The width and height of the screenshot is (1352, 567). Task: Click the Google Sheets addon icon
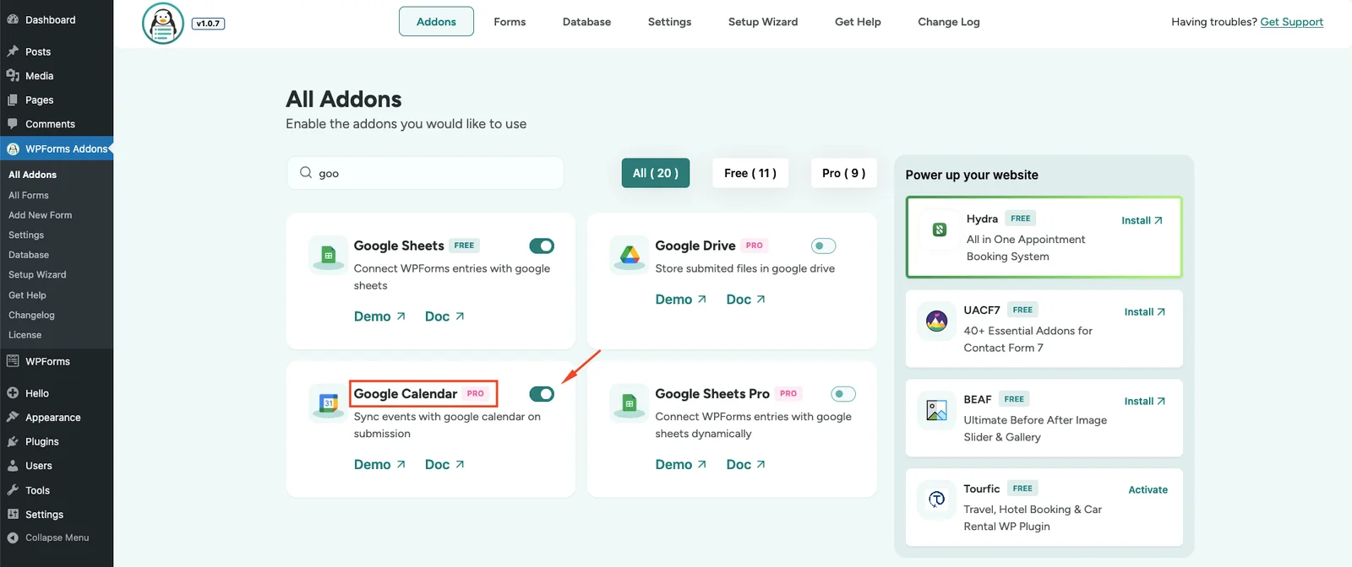(x=329, y=255)
